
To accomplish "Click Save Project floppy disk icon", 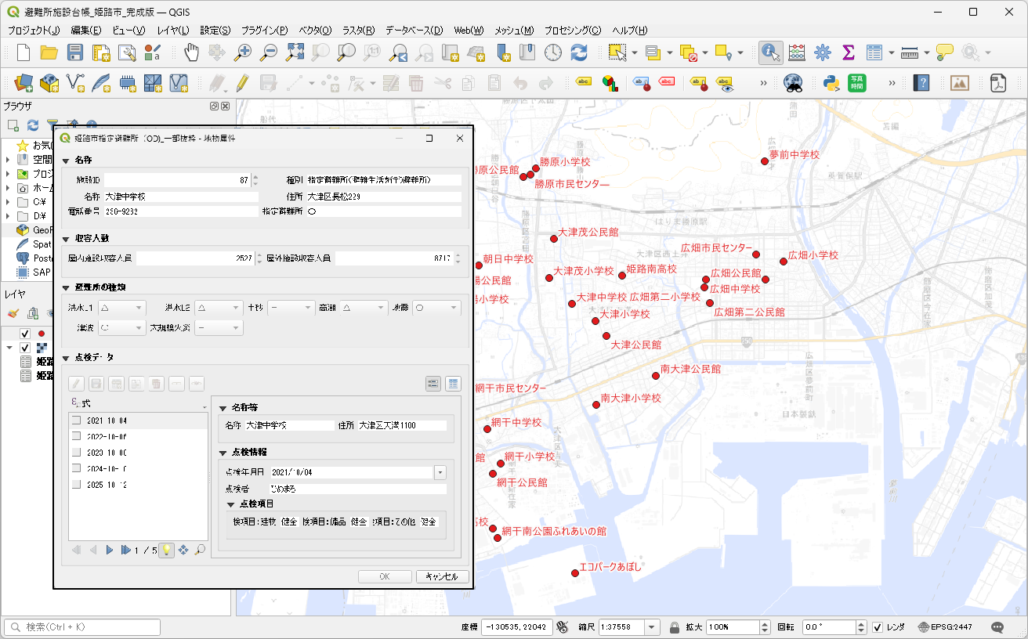I will 75,52.
